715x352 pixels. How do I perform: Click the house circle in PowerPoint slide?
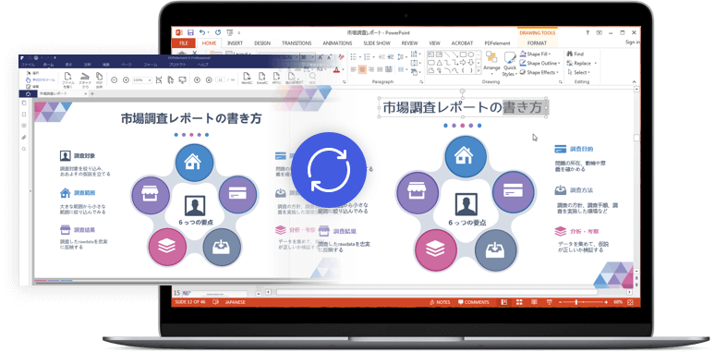[465, 156]
